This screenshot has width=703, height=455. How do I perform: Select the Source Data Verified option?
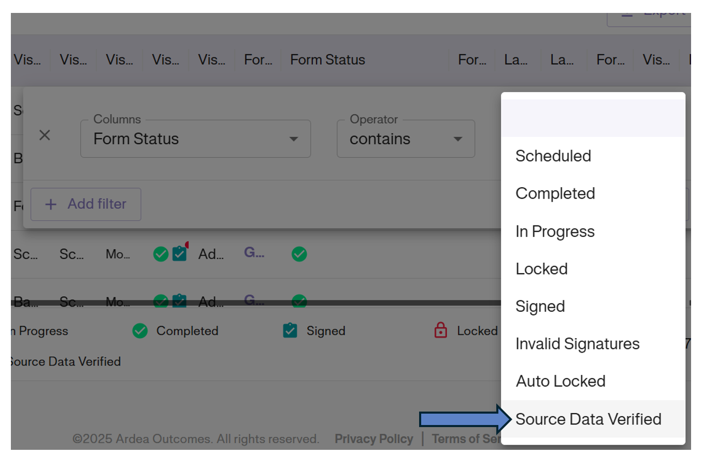coord(589,419)
